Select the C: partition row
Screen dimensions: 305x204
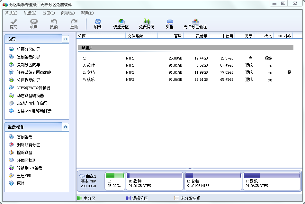[x=186, y=58]
